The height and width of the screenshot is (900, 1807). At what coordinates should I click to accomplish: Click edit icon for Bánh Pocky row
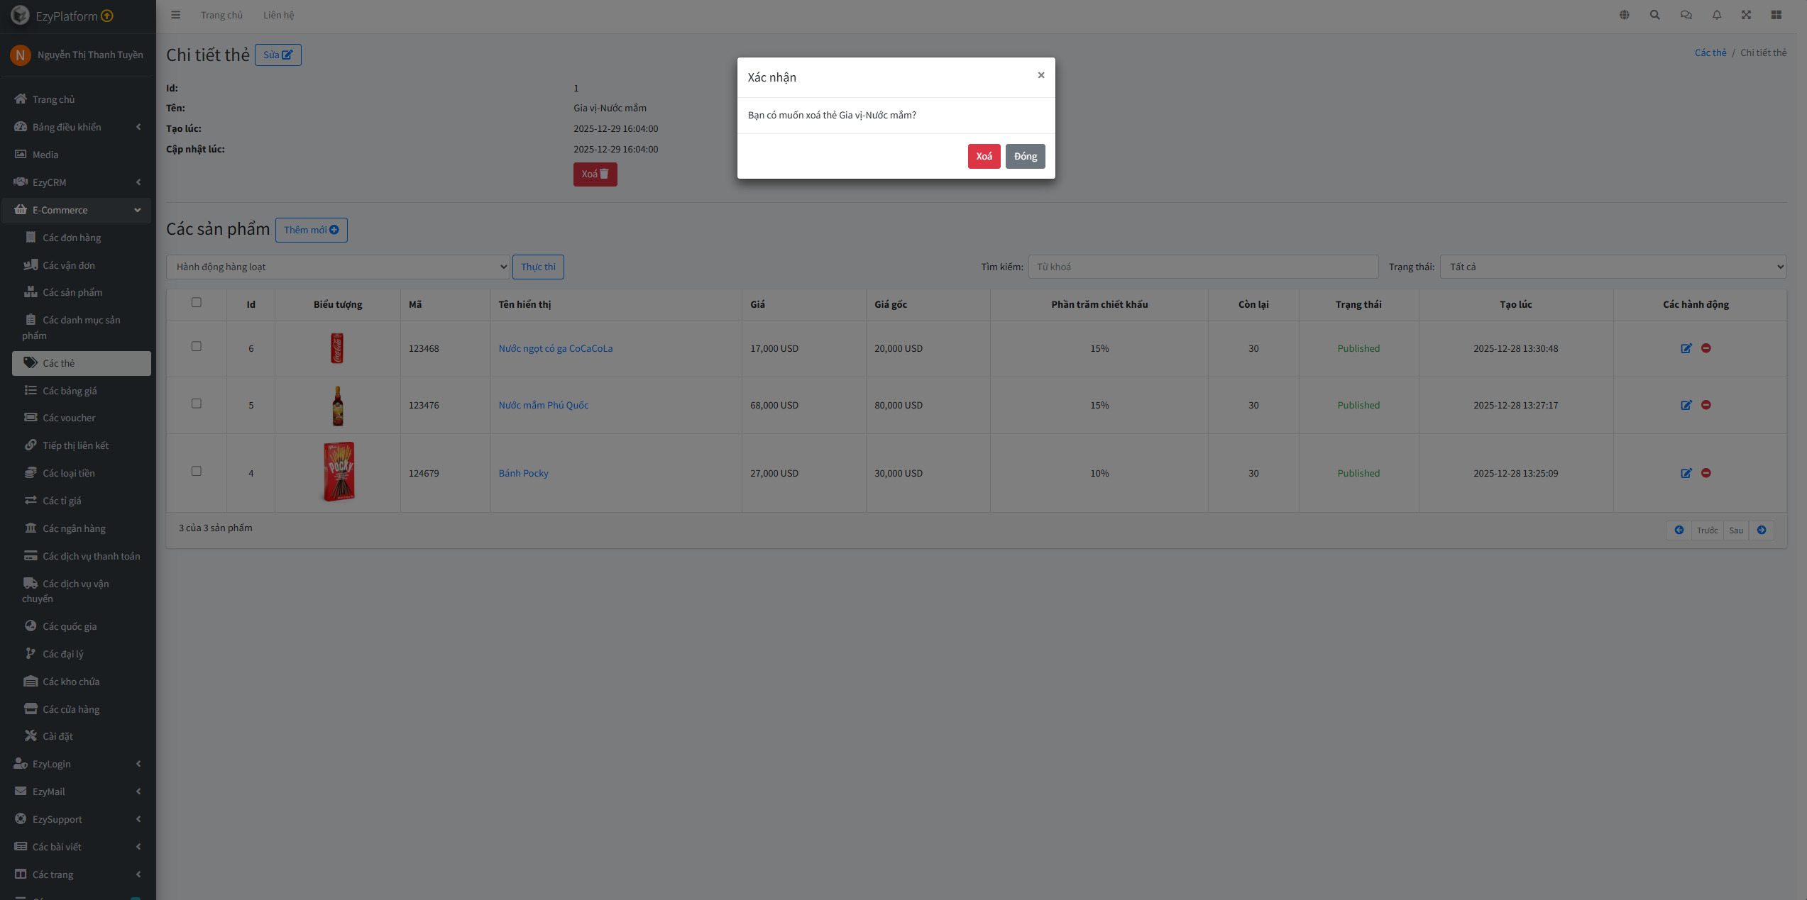pos(1686,473)
